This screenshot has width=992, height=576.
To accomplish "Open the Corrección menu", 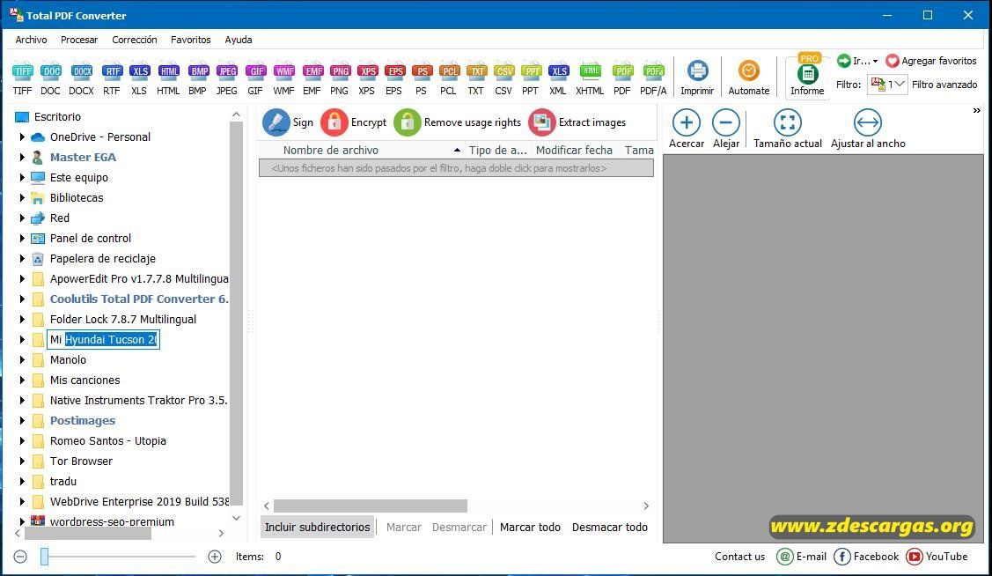I will [134, 40].
